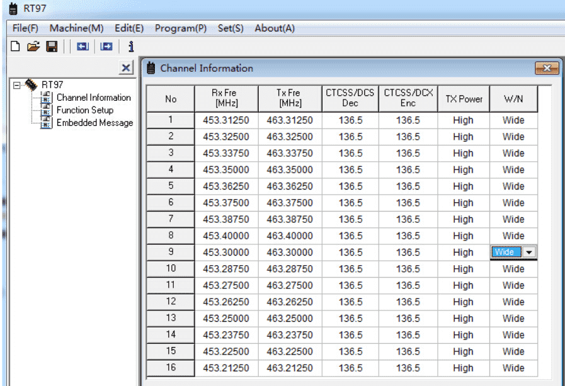The image size is (565, 386).
Task: Click channel 1 Rx frequency cell
Action: pos(225,120)
